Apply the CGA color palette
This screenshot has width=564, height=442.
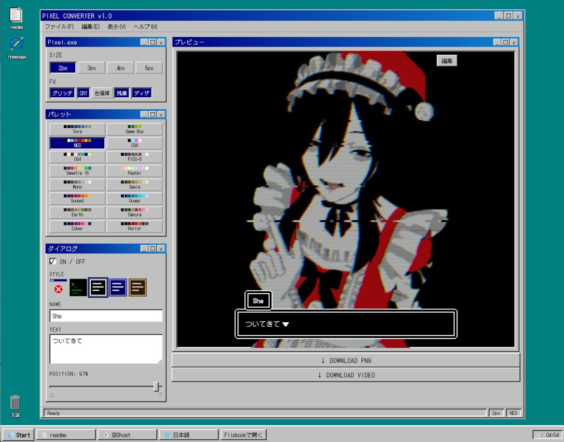134,143
